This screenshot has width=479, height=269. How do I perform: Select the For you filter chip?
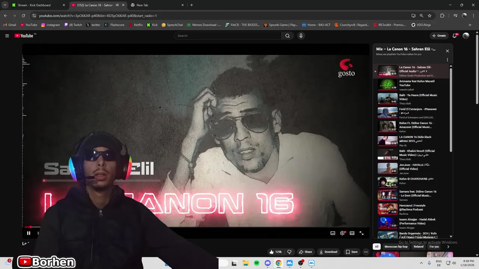(x=434, y=247)
